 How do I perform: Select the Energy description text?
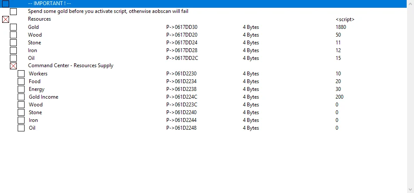37,89
